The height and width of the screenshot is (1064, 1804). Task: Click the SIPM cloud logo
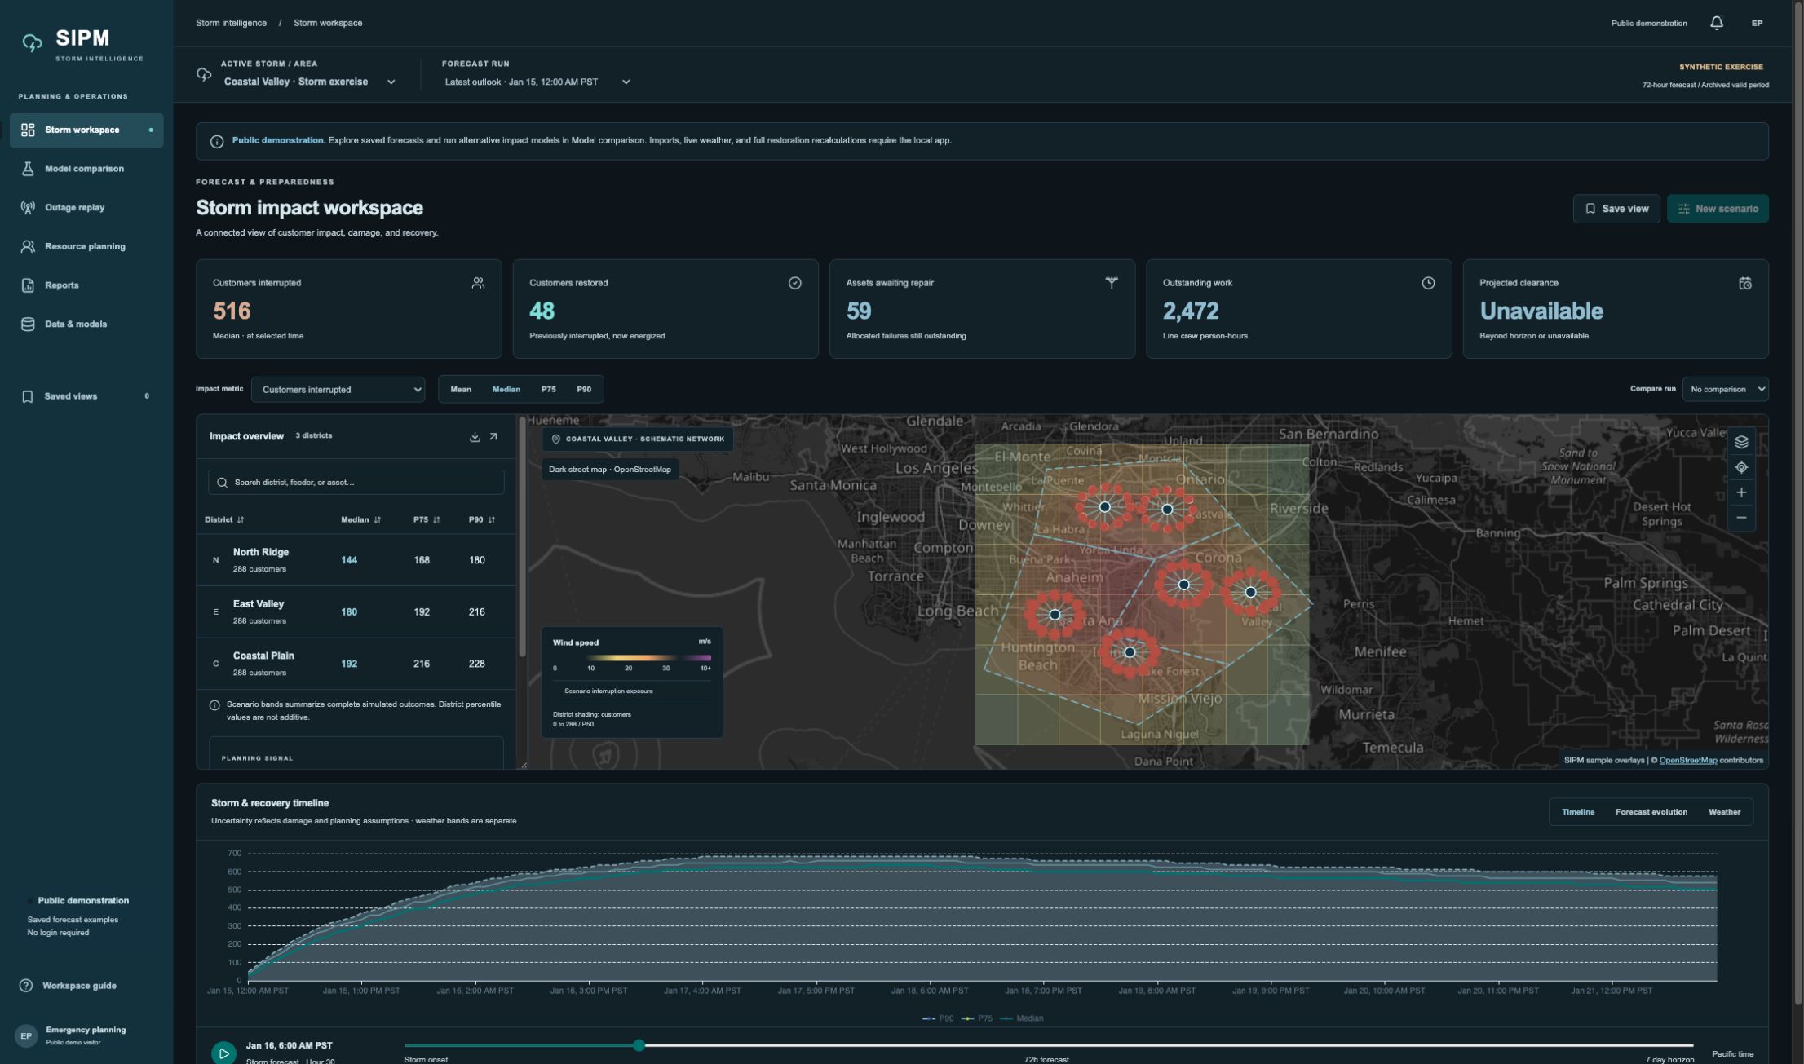[x=32, y=42]
